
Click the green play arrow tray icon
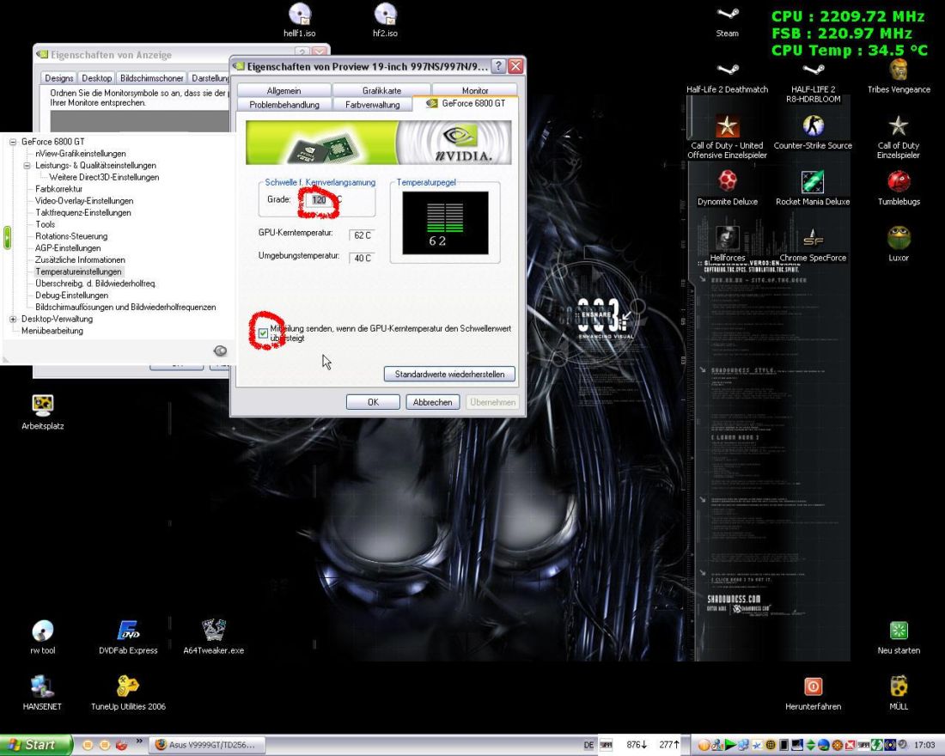[x=730, y=745]
